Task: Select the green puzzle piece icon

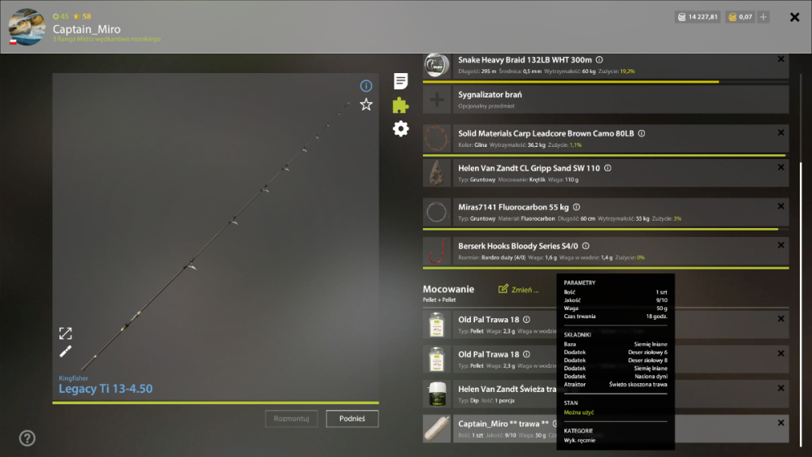Action: pos(400,105)
